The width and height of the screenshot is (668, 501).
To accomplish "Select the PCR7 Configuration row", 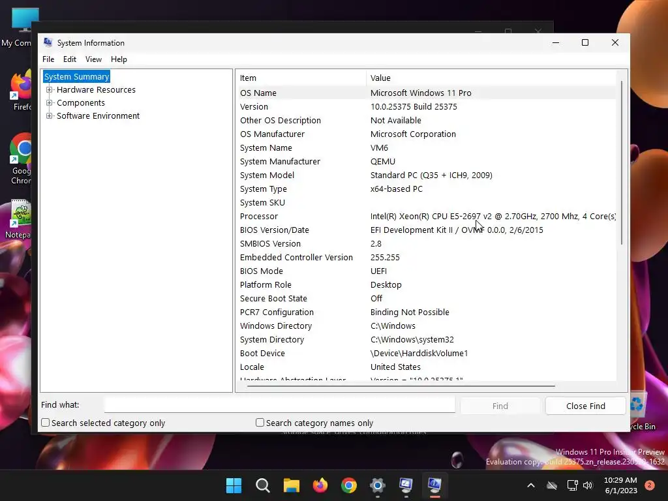I will (x=427, y=312).
